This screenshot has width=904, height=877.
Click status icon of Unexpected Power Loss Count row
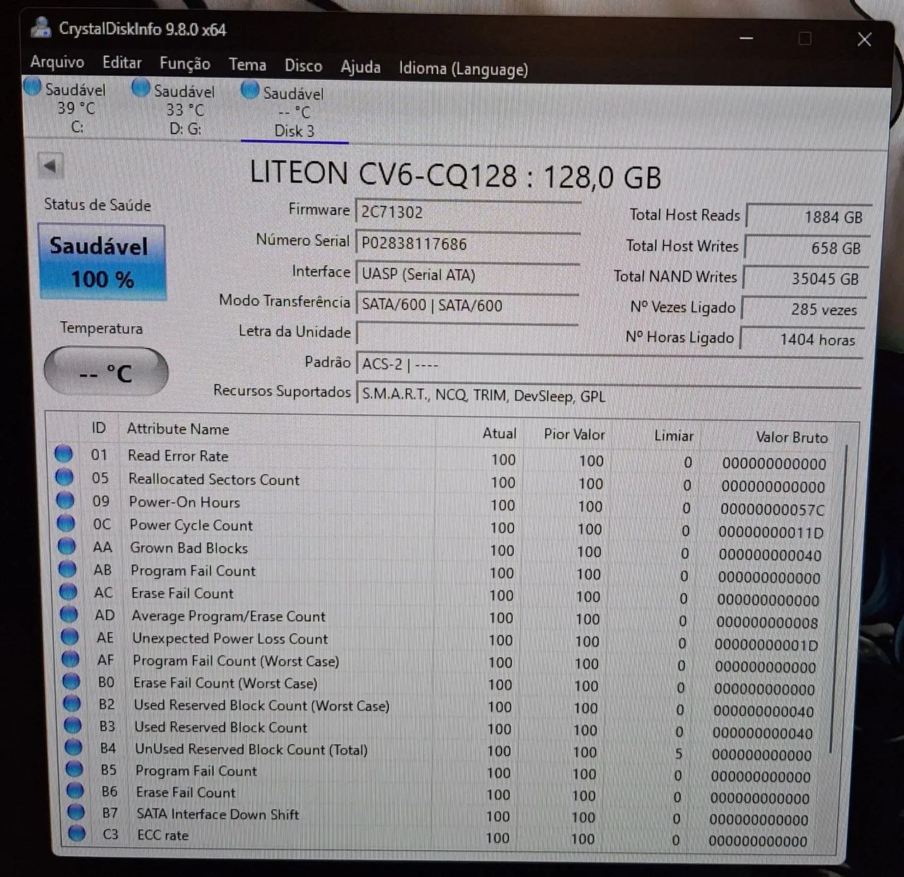coord(69,637)
